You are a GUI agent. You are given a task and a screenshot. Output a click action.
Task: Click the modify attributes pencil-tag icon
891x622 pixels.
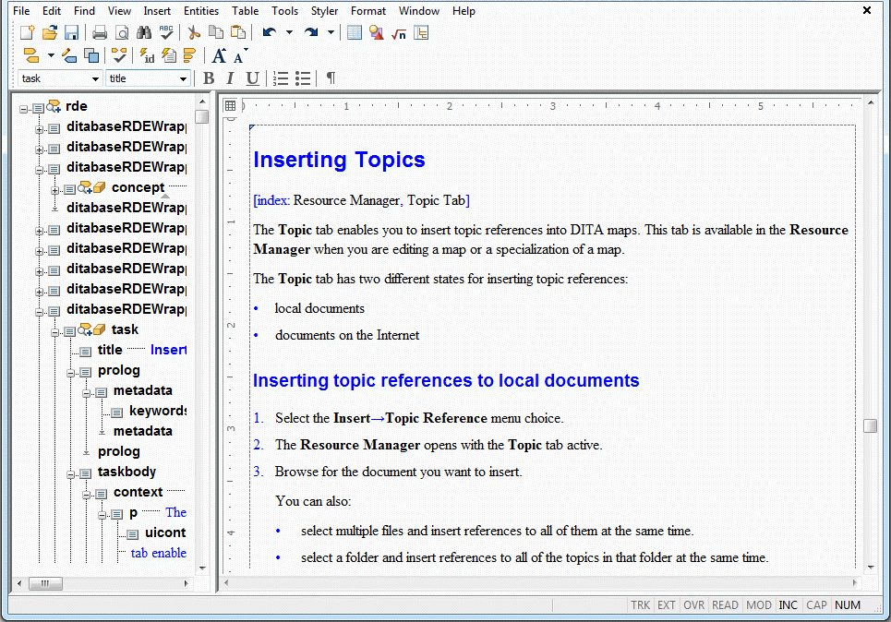click(x=69, y=55)
